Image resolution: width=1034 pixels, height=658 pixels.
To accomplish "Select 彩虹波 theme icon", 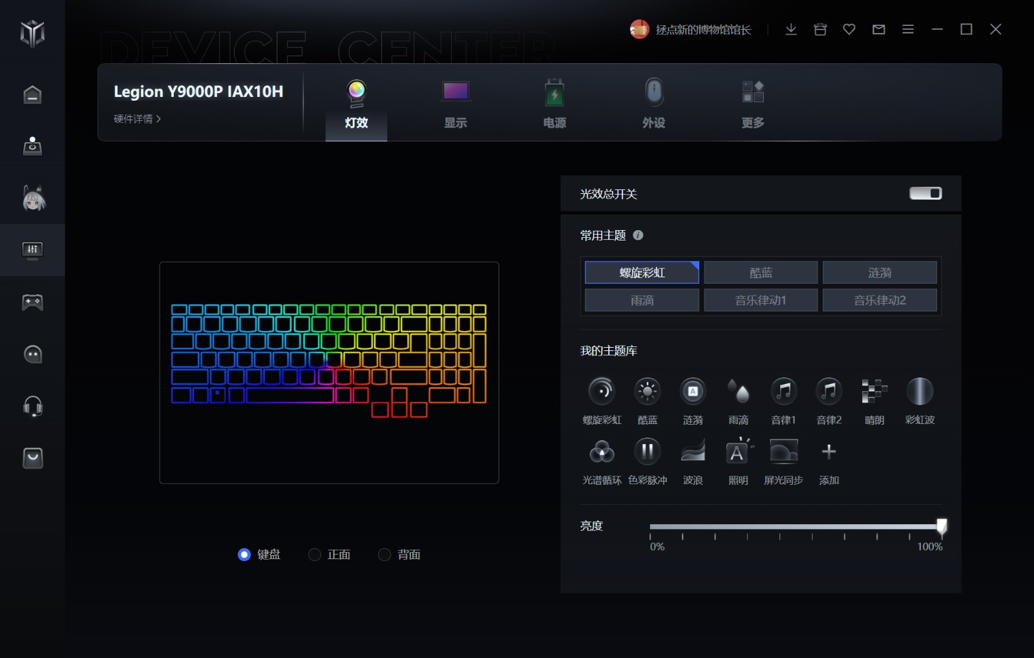I will coord(920,391).
